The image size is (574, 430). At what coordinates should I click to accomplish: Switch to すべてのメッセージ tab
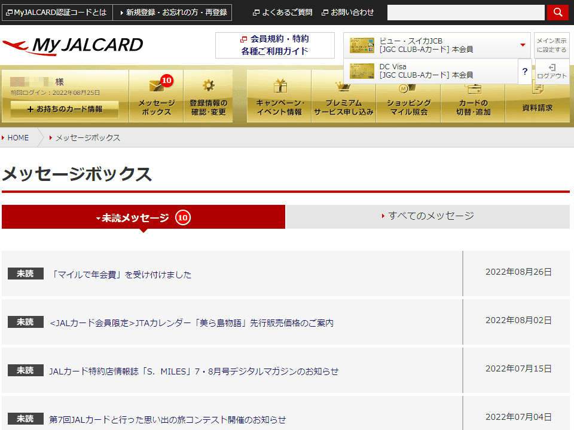tap(428, 216)
